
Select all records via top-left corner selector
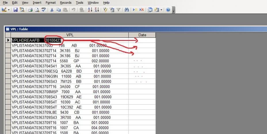click(8, 35)
